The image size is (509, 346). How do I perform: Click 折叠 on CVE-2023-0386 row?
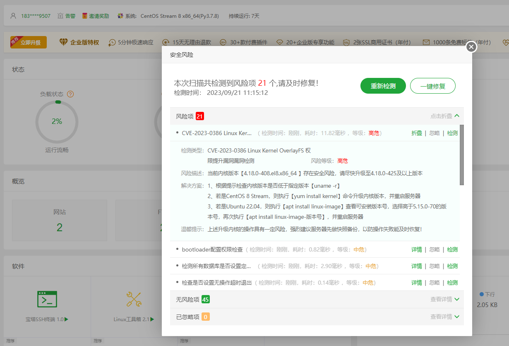417,133
